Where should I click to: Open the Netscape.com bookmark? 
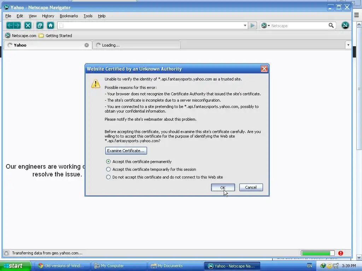21,36
